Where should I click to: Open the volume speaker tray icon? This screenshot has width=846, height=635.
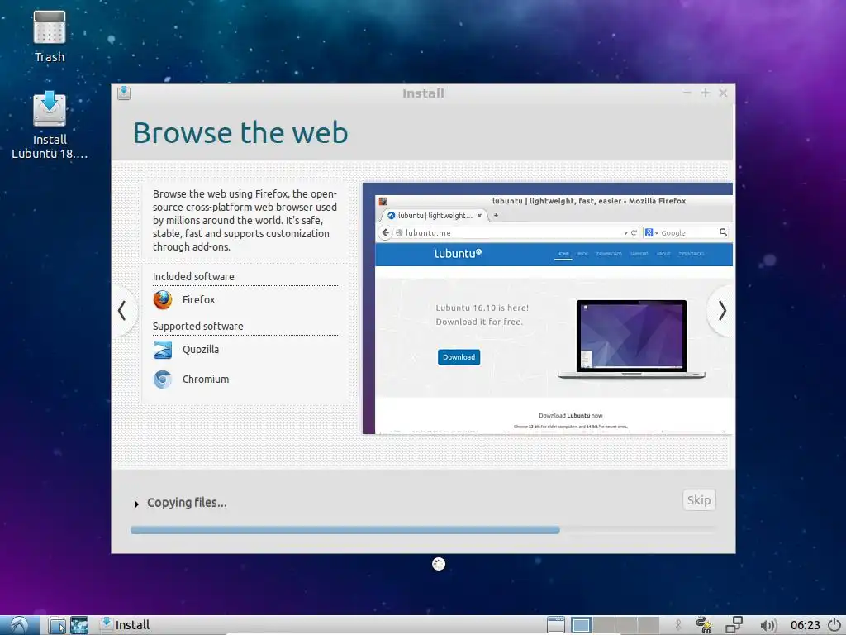768,625
